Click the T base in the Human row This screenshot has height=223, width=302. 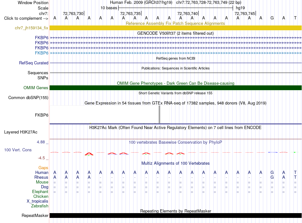coord(295,172)
